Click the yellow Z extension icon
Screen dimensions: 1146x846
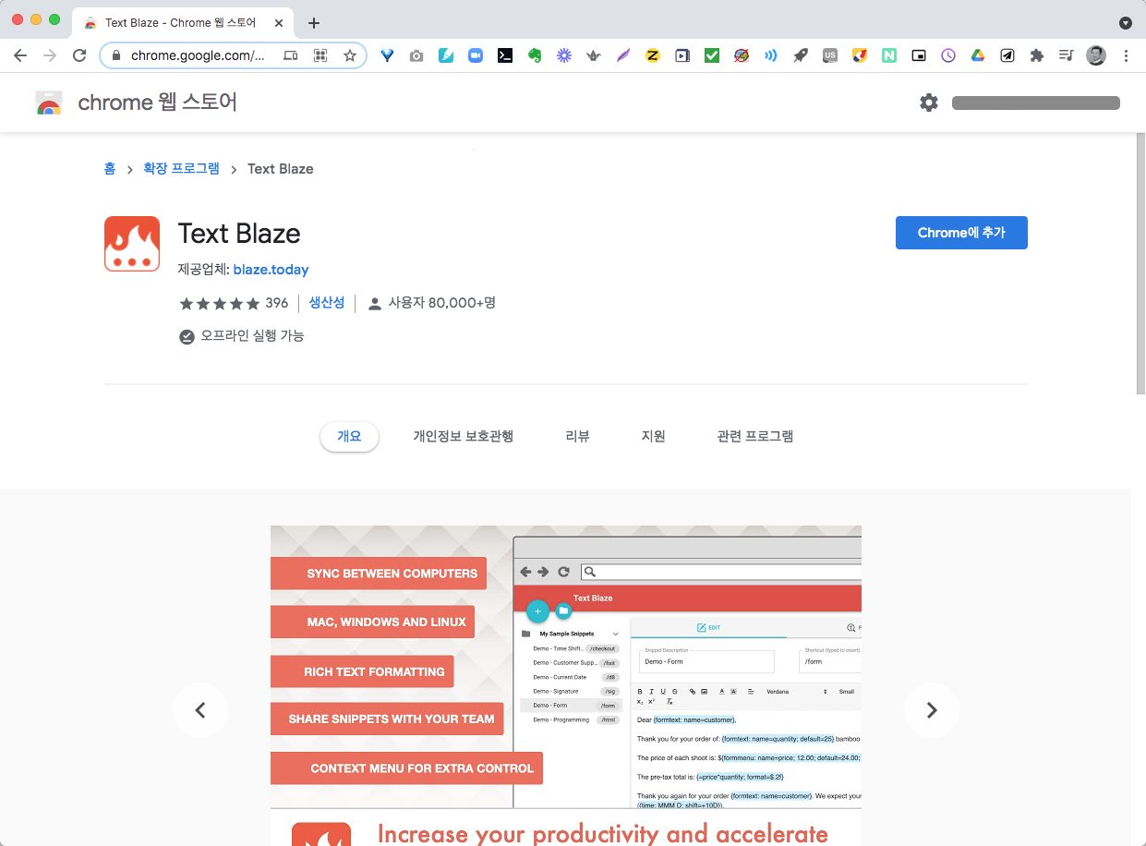click(653, 55)
